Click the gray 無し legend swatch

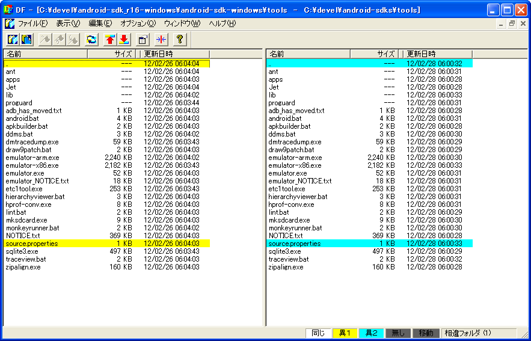point(398,333)
